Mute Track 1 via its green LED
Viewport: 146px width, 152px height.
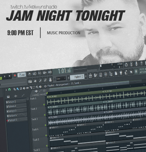44,105
